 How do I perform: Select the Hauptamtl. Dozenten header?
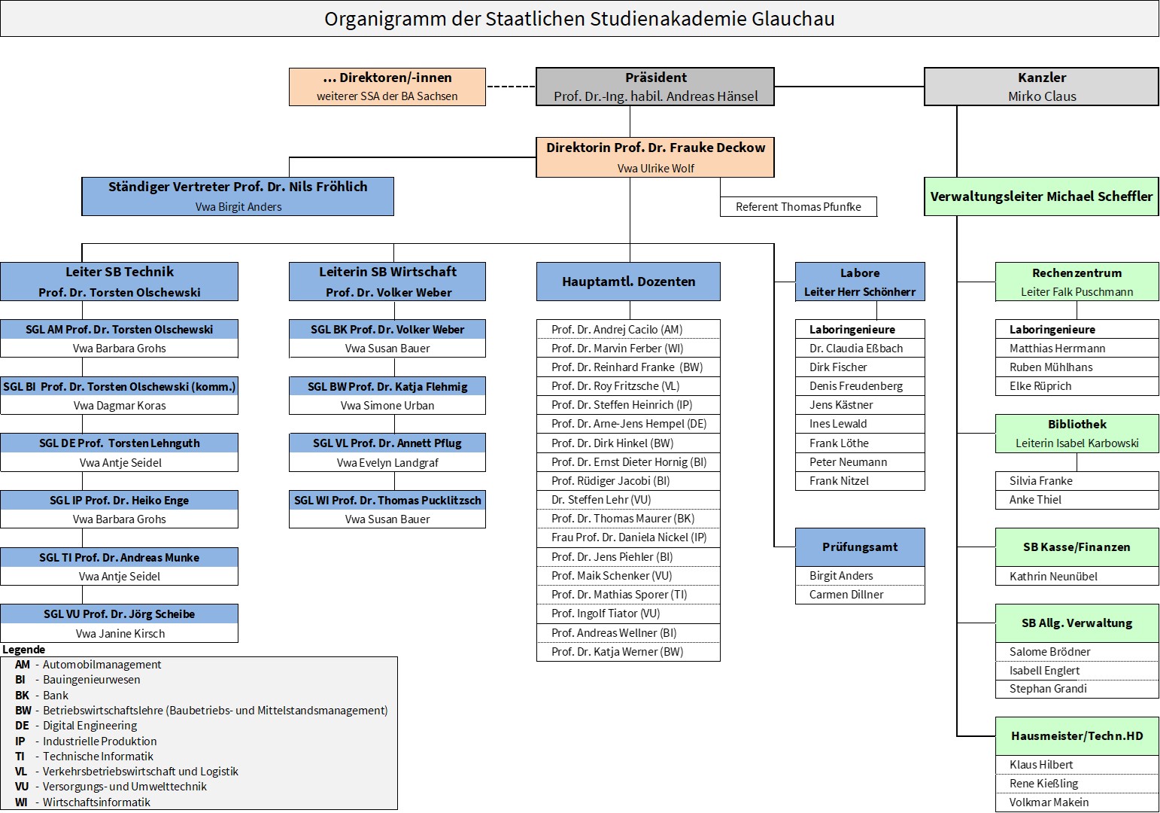click(x=629, y=282)
